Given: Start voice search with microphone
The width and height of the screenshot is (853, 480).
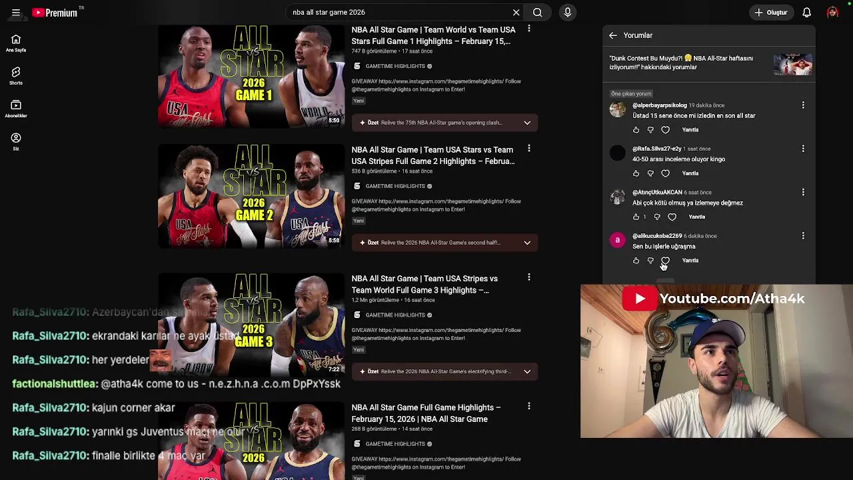Looking at the screenshot, I should click(x=568, y=13).
